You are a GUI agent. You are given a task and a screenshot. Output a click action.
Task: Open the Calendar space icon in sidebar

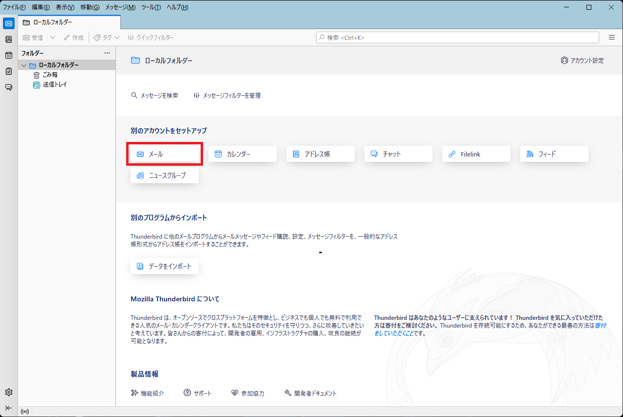(8, 55)
